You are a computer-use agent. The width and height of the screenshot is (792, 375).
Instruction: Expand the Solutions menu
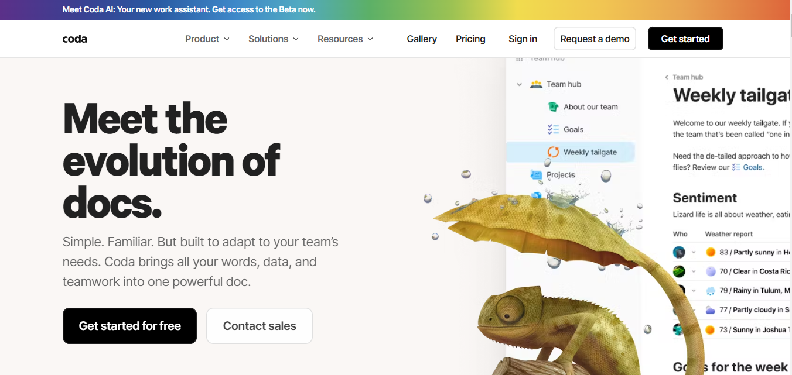point(274,39)
